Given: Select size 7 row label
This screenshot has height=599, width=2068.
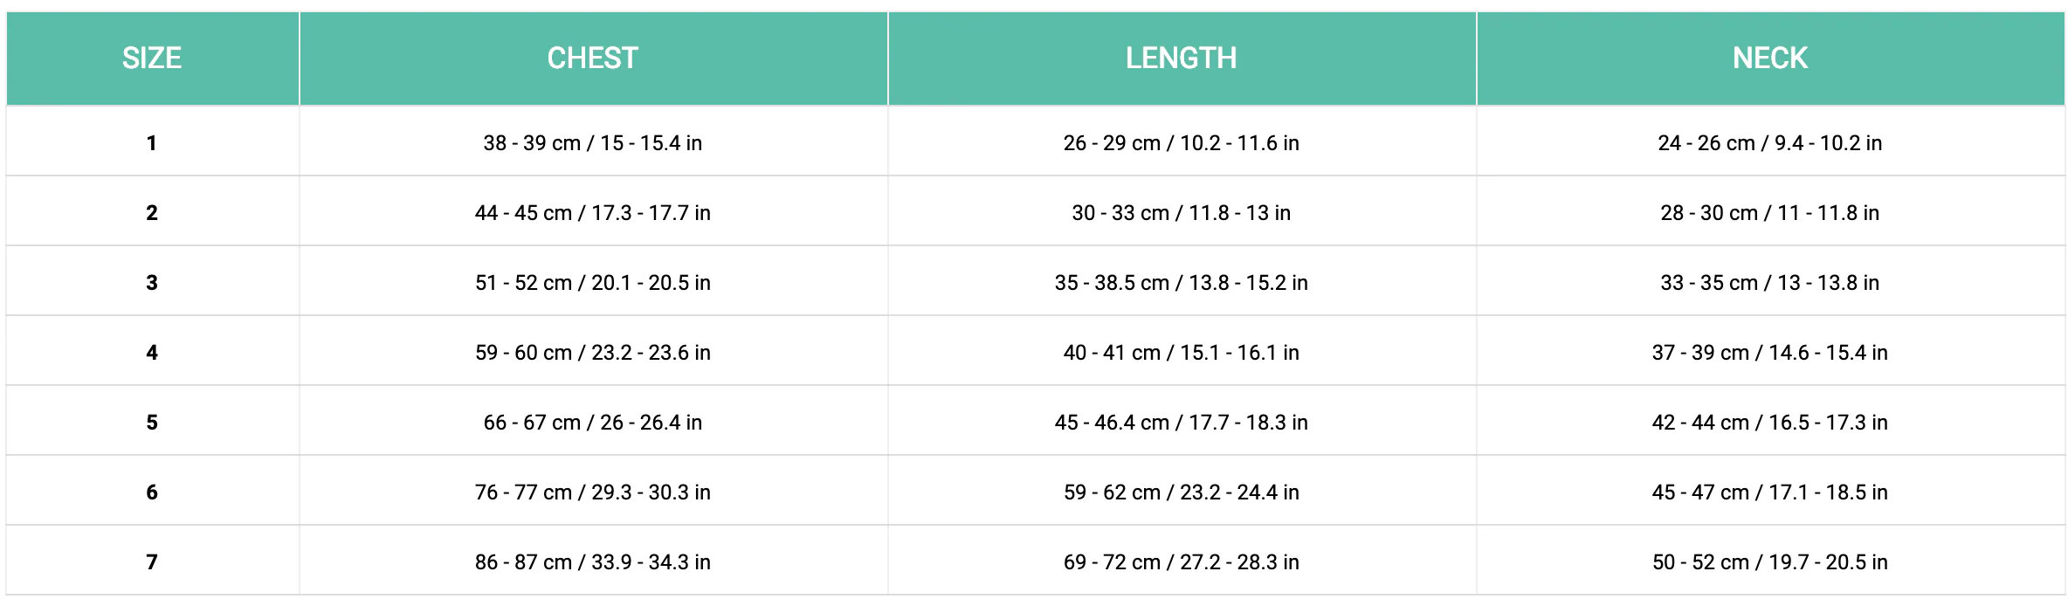Looking at the screenshot, I should coord(152,561).
